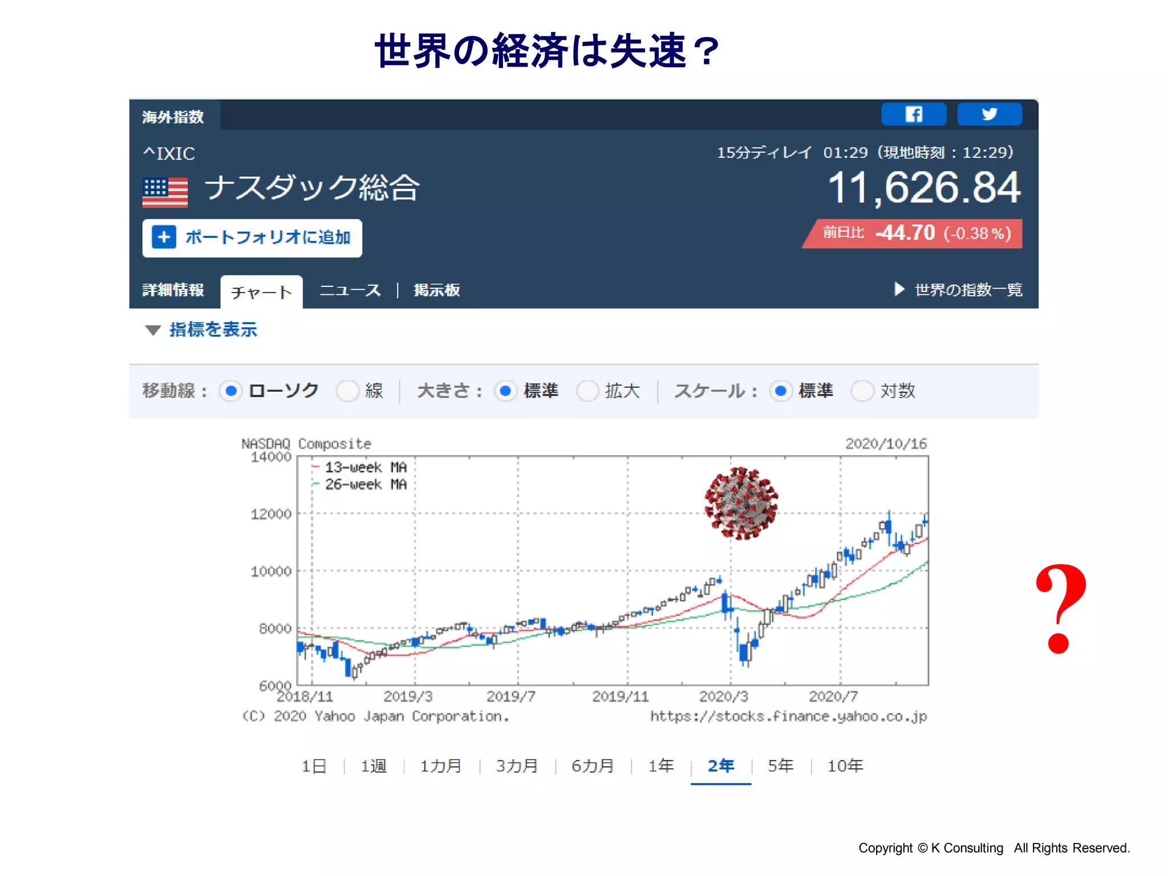Click the 2019/7 axis label

pyautogui.click(x=511, y=696)
